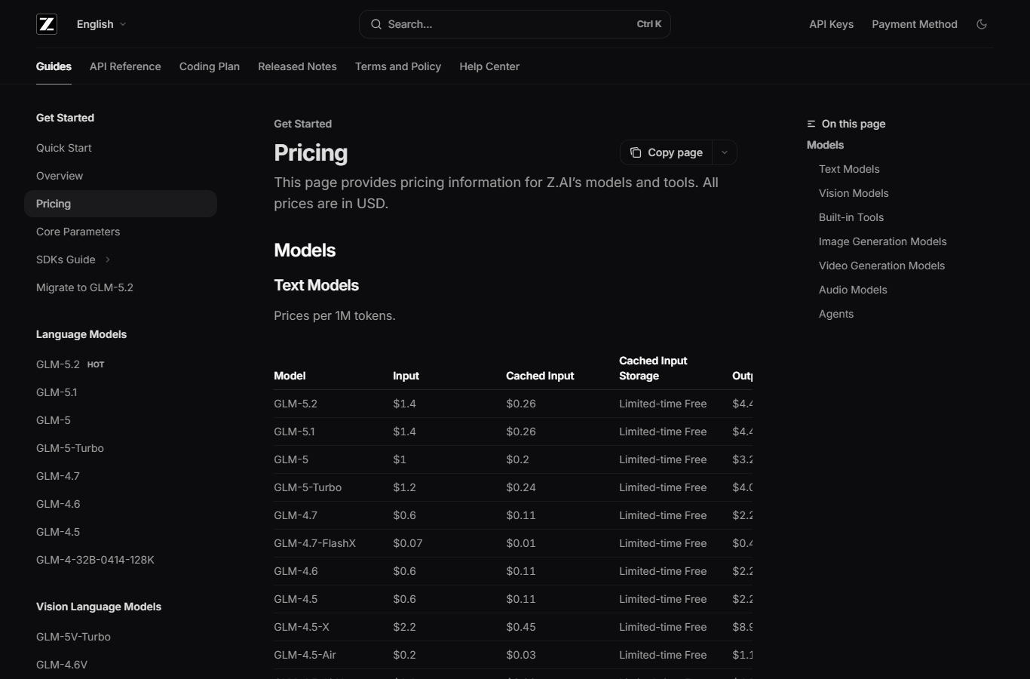This screenshot has width=1030, height=679.
Task: Open the API Keys link
Action: (x=832, y=24)
